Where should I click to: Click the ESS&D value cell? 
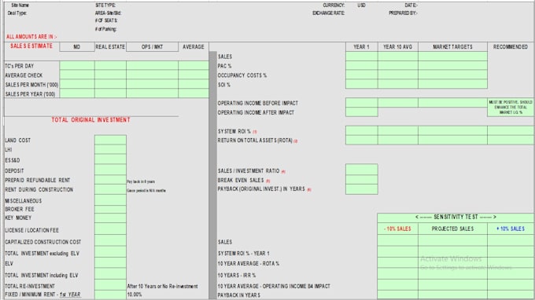tap(110, 159)
